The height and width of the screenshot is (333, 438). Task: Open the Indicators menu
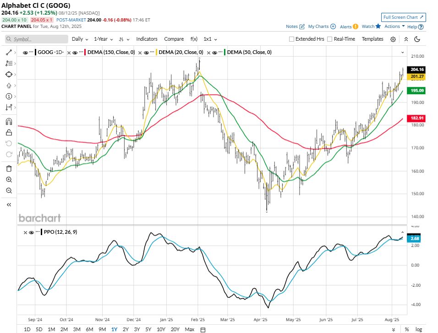click(147, 39)
